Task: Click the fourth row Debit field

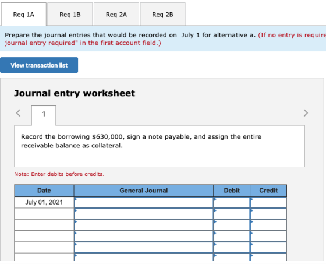Action: (232, 236)
